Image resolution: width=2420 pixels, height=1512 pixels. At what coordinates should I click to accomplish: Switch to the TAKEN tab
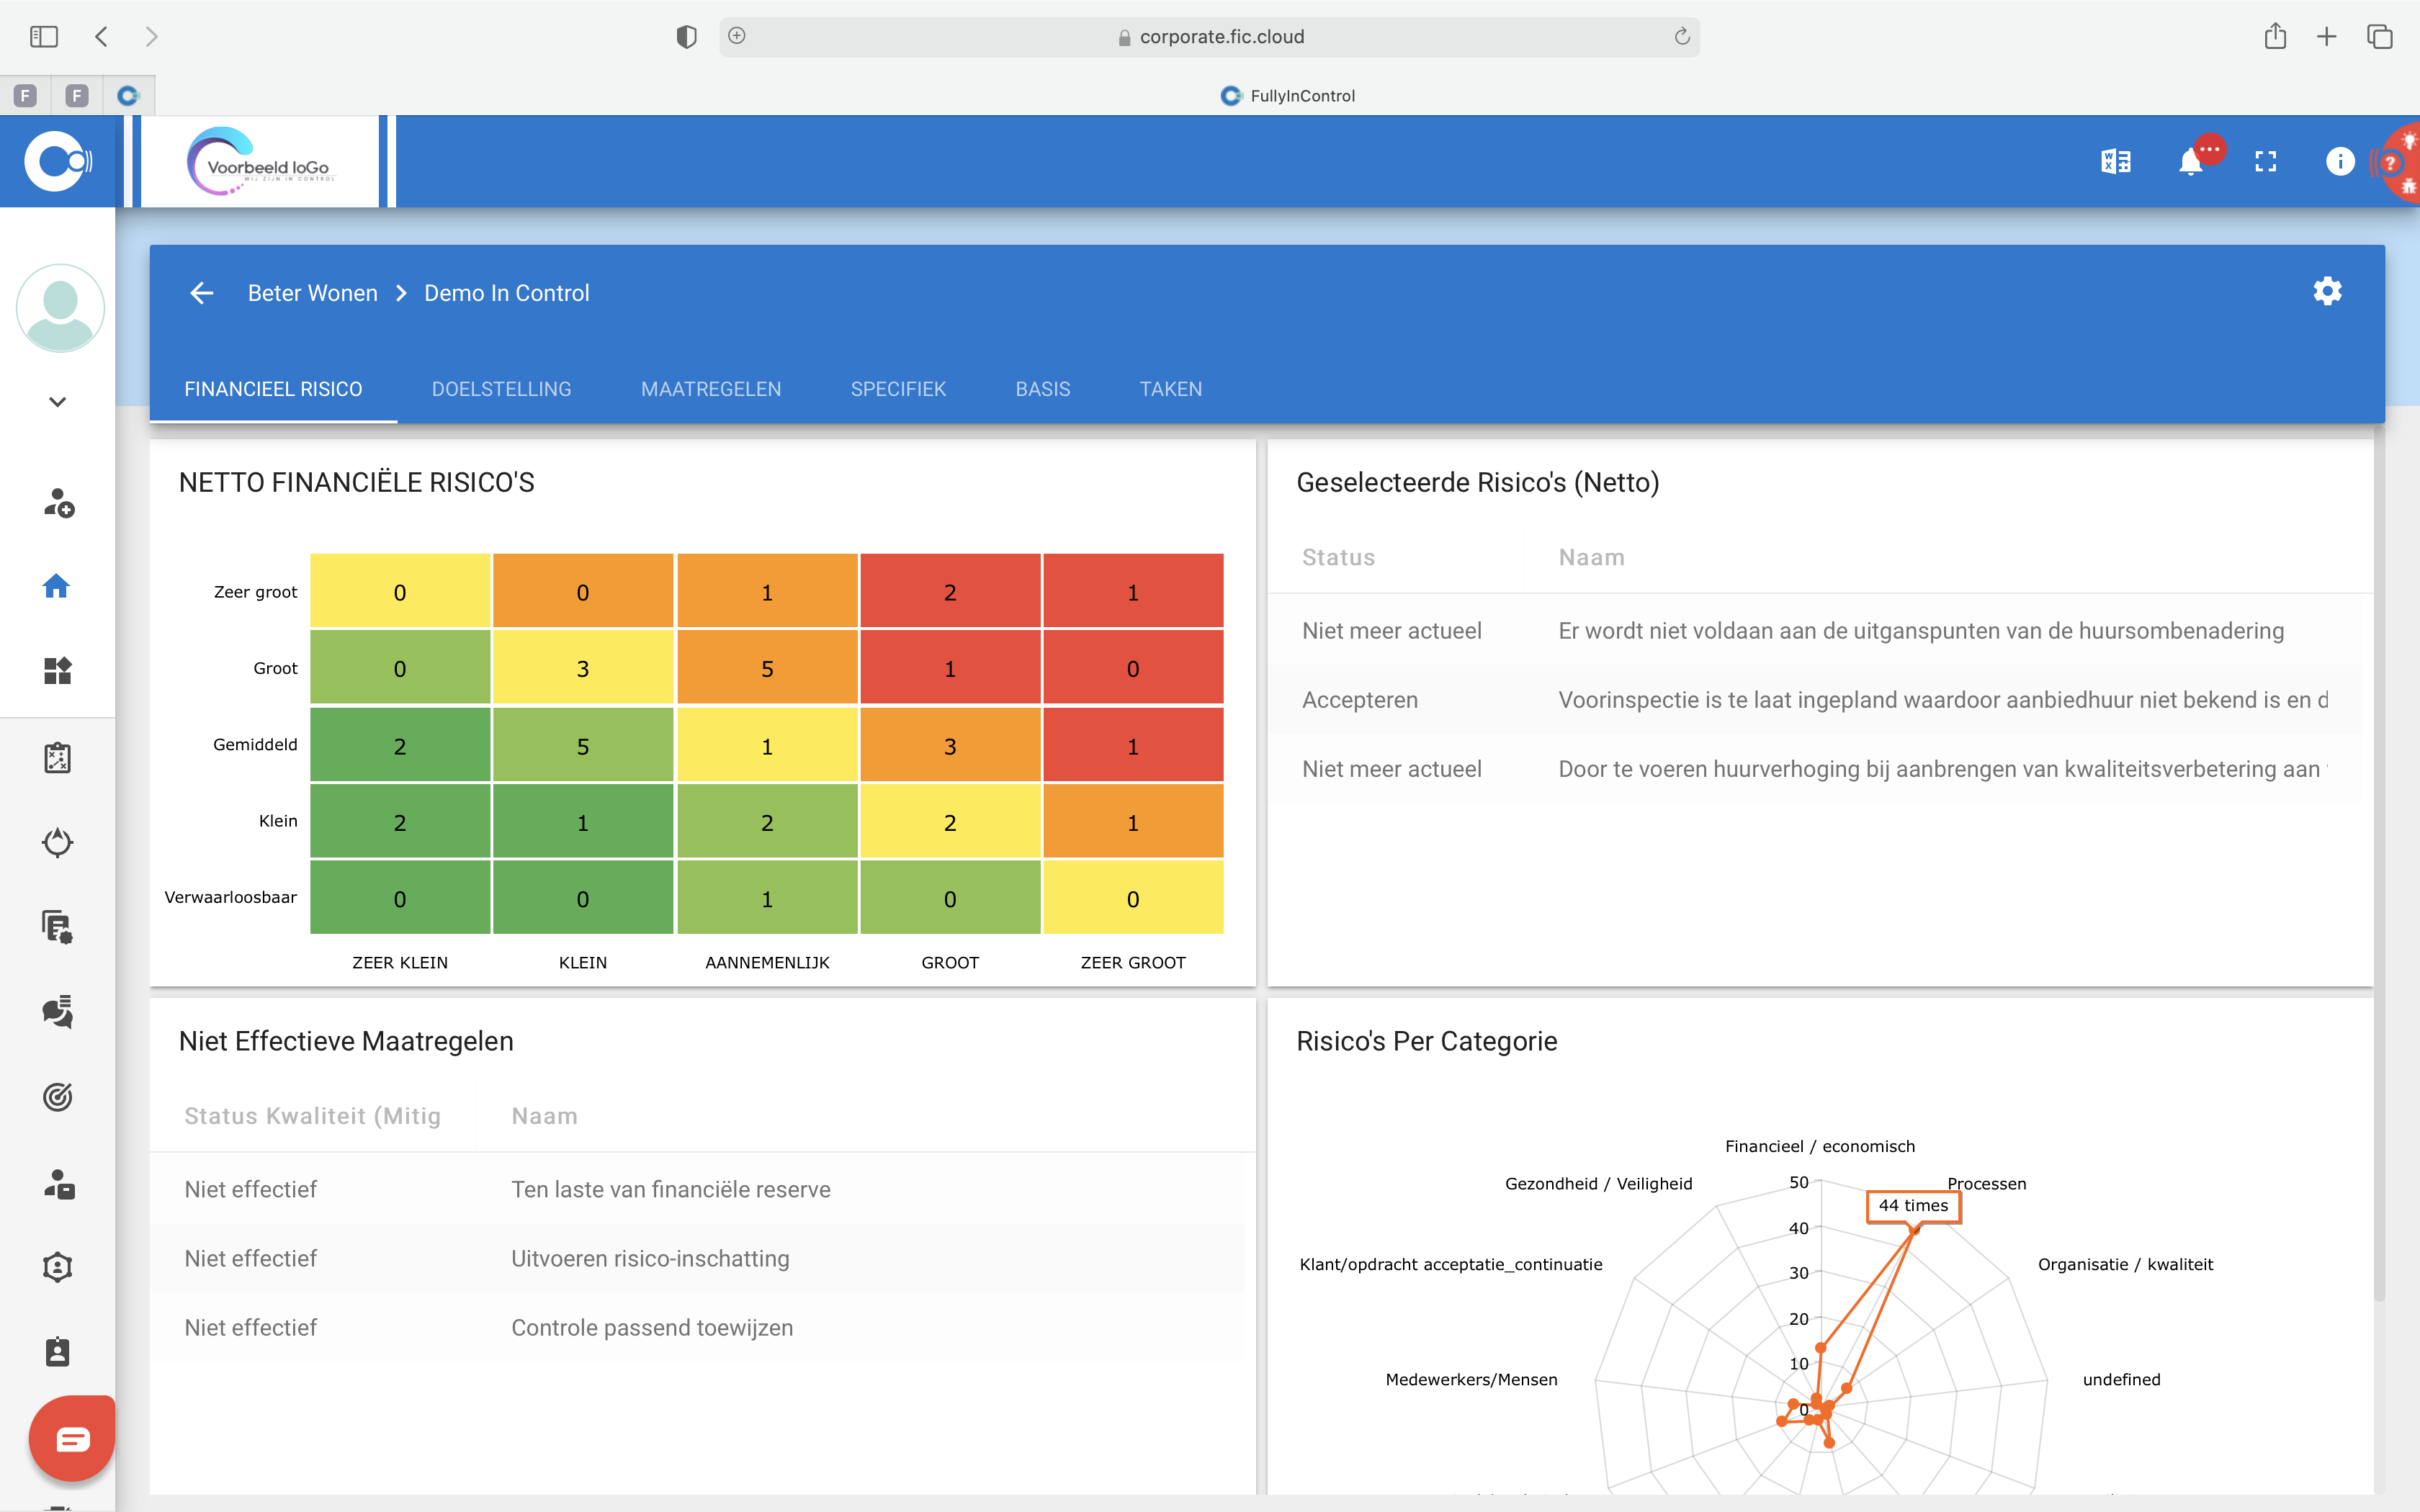[x=1171, y=389]
